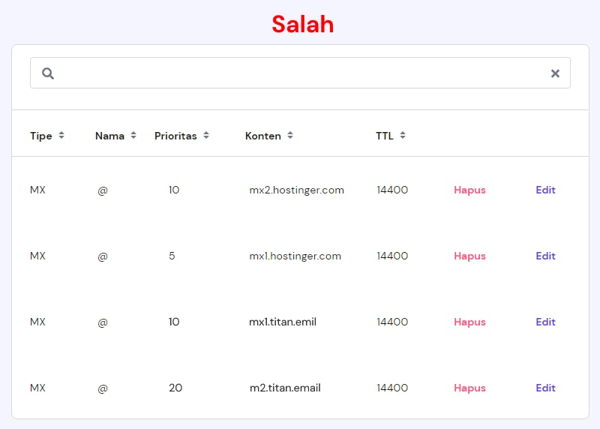Click the search magnifier icon
This screenshot has width=600, height=429.
click(x=48, y=73)
